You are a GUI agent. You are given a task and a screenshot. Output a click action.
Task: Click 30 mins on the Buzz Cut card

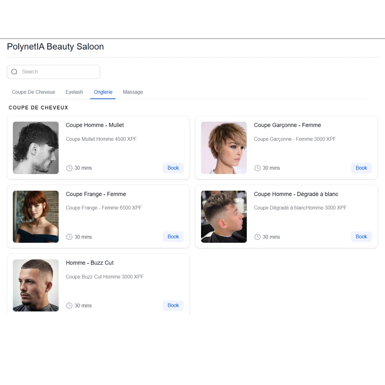click(83, 306)
